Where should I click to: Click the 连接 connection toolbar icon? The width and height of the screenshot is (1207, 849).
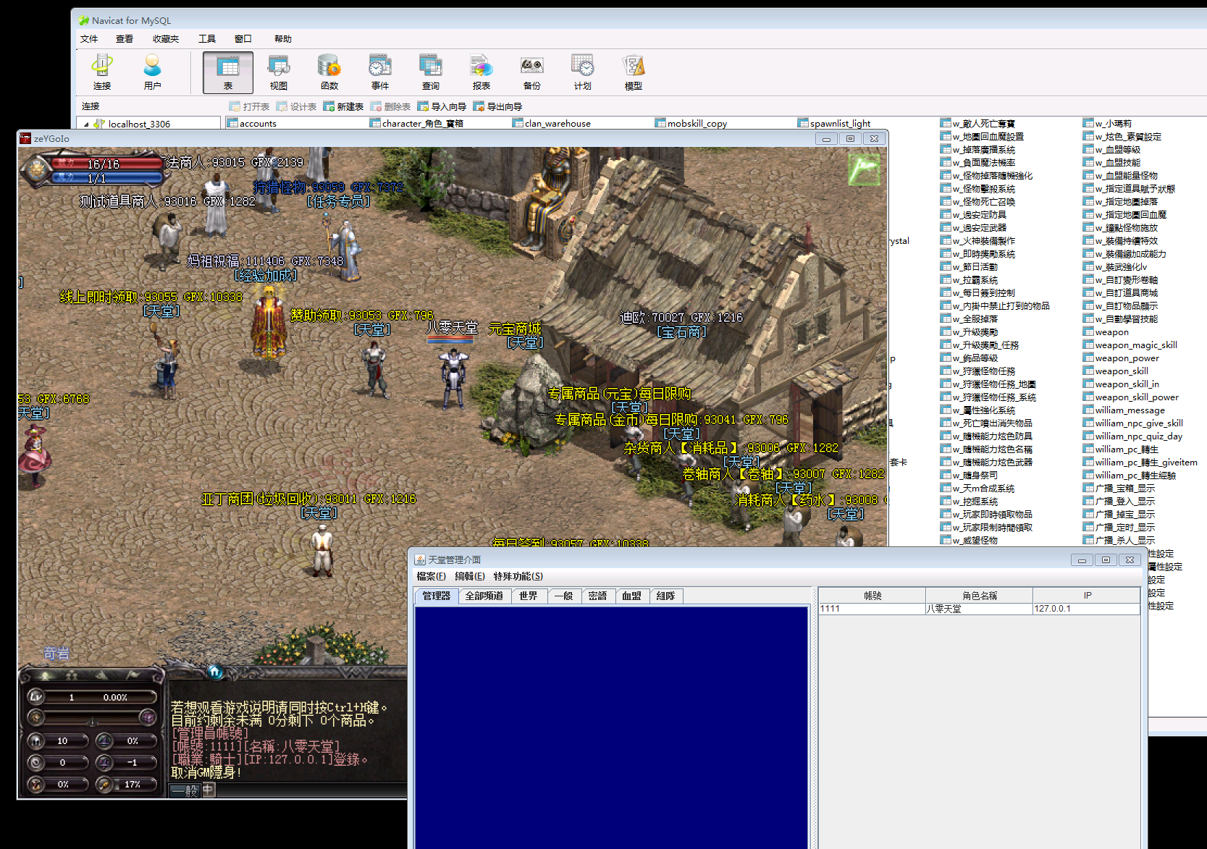[x=102, y=72]
